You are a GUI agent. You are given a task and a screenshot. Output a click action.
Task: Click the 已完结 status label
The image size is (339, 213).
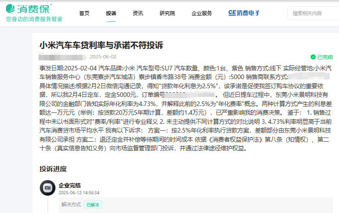click(325, 57)
